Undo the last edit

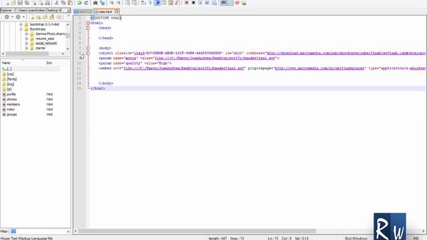(x=79, y=3)
